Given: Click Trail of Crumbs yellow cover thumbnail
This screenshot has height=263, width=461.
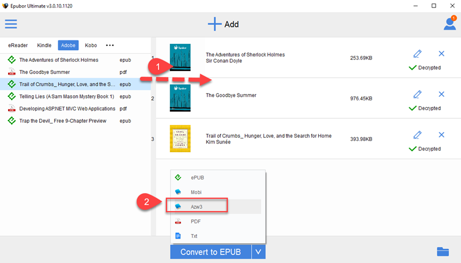Looking at the screenshot, I should 180,138.
